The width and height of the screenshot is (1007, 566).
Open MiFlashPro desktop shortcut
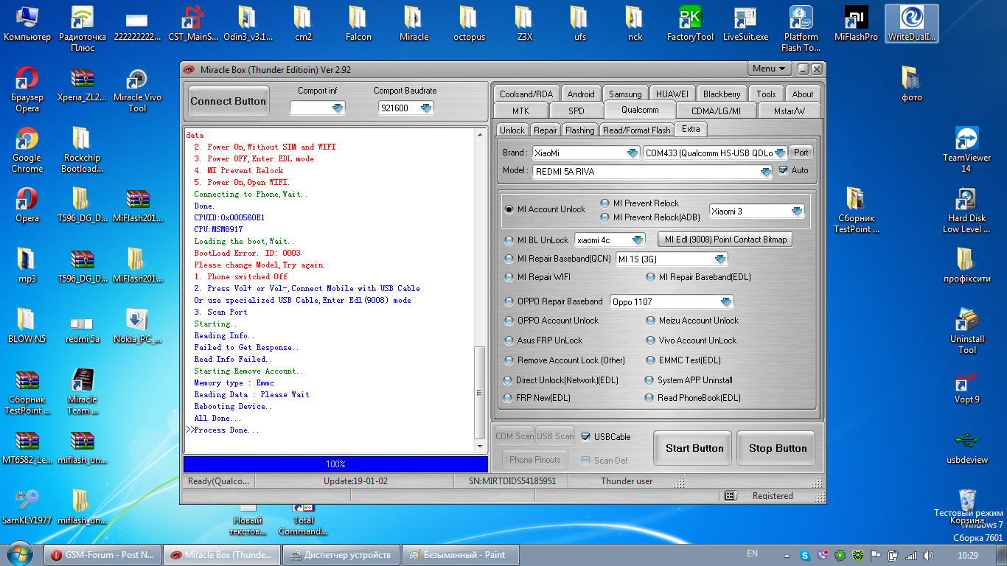tap(856, 22)
